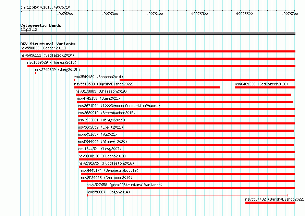Click nsv4527658 (gnomADStructuralVariants) label
Screen dimensions: 305x216
[124, 185]
